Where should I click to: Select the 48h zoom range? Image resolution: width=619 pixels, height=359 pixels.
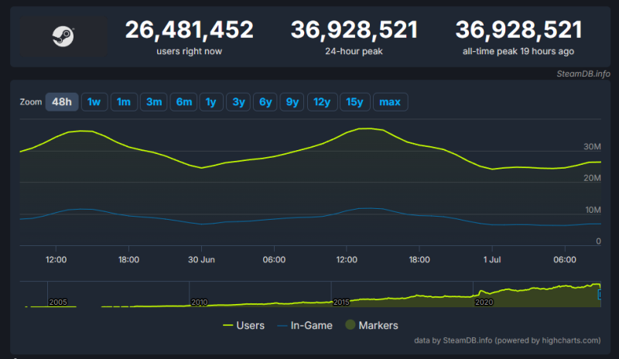tap(62, 102)
